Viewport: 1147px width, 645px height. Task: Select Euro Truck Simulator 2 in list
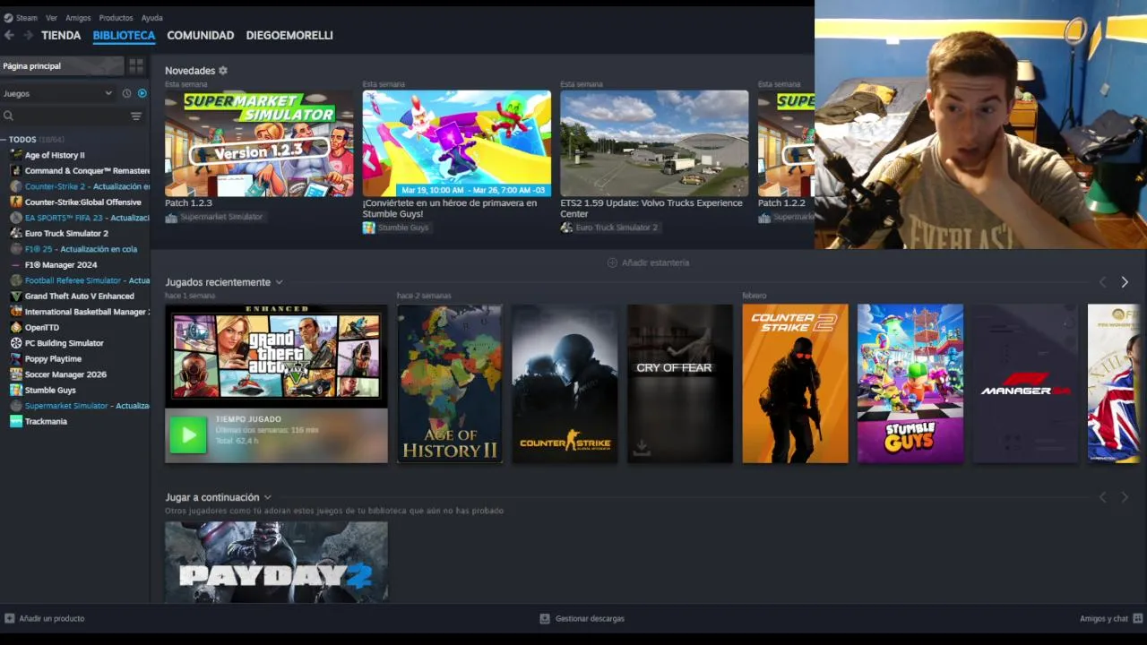point(66,233)
